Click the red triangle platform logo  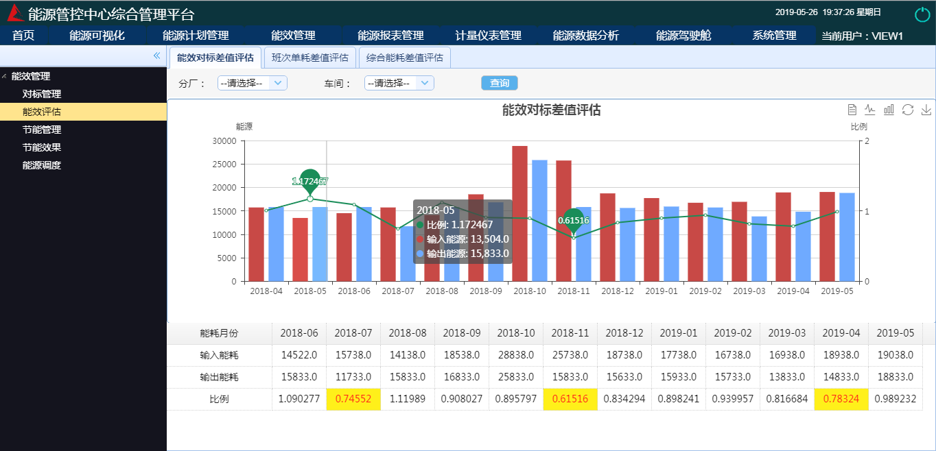click(14, 14)
